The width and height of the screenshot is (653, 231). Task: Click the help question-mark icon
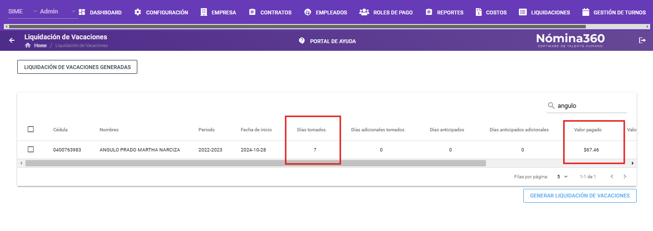point(302,41)
